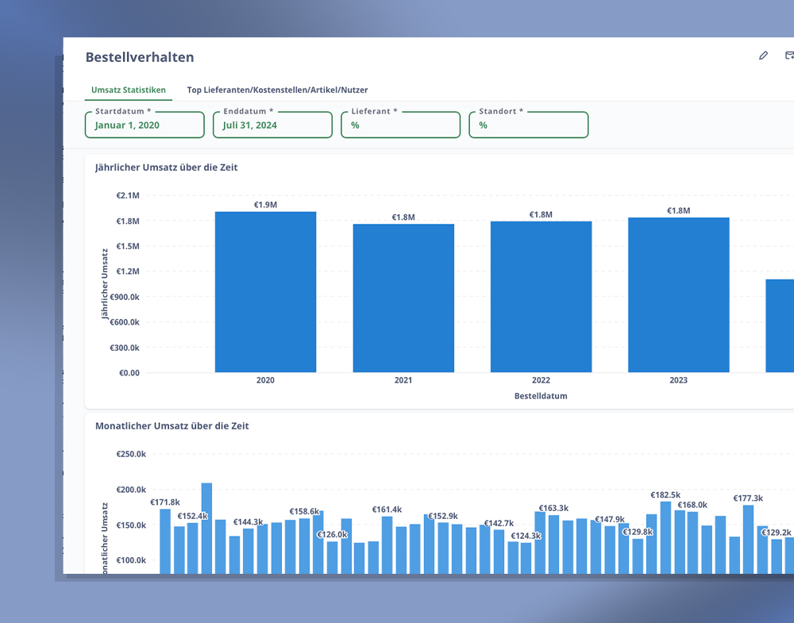This screenshot has height=623, width=794.
Task: Open the Startdatum date field
Action: coord(145,125)
